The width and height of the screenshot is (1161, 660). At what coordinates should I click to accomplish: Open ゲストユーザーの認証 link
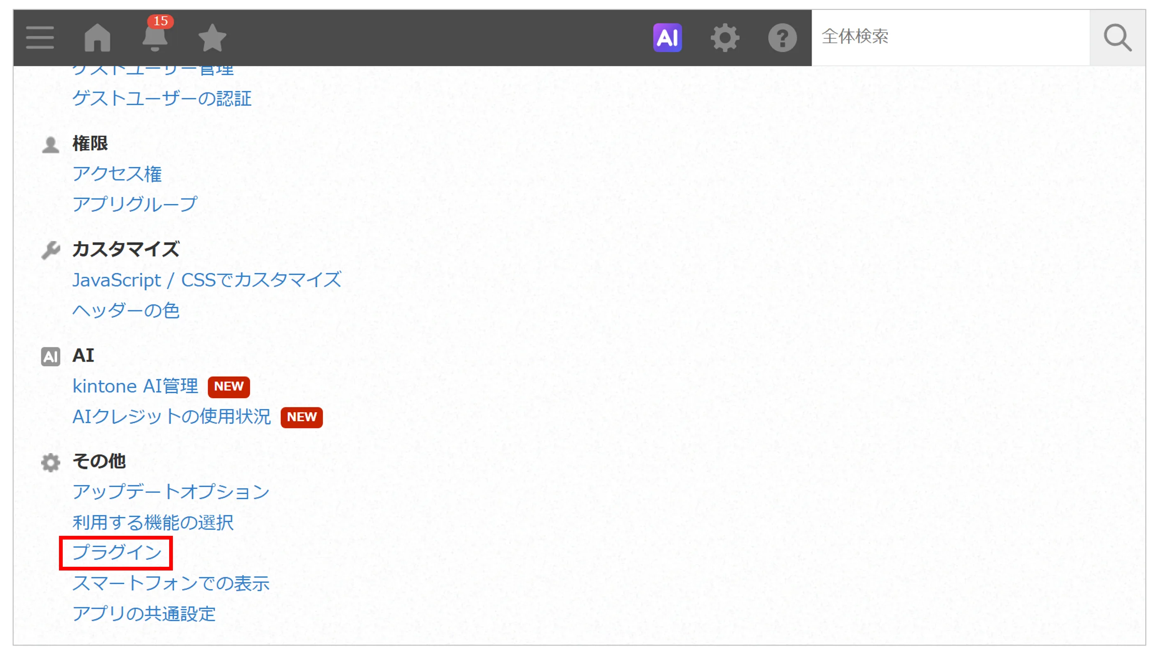pyautogui.click(x=162, y=98)
